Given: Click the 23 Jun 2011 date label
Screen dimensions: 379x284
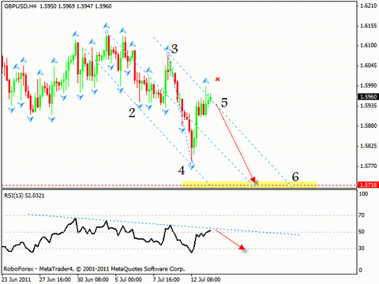Looking at the screenshot, I should coord(17,279).
